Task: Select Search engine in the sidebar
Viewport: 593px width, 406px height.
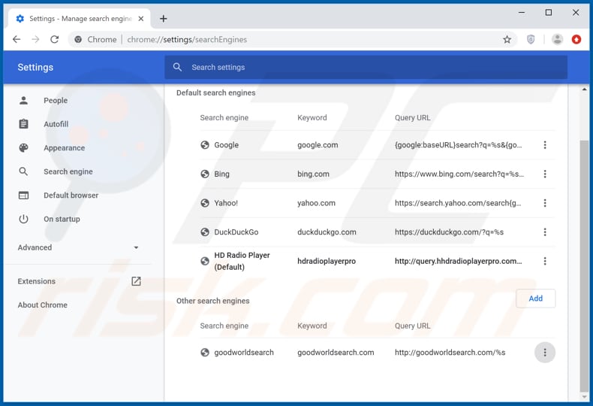Action: tap(68, 171)
